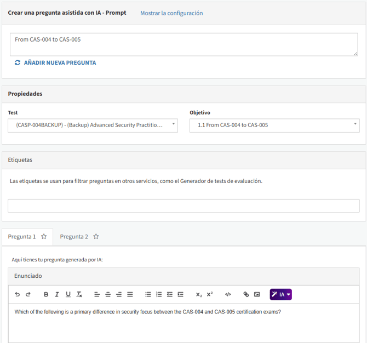This screenshot has width=367, height=343.
Task: Toggle bold formatting in Enunciado editor
Action: click(x=46, y=294)
